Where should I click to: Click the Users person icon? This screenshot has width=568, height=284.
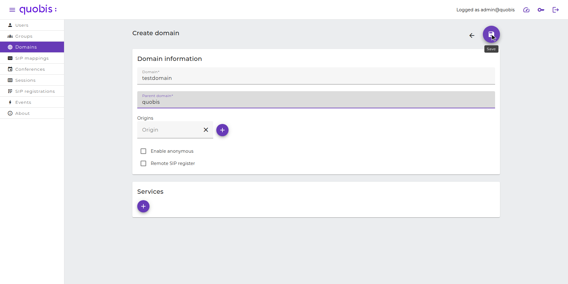coord(10,25)
